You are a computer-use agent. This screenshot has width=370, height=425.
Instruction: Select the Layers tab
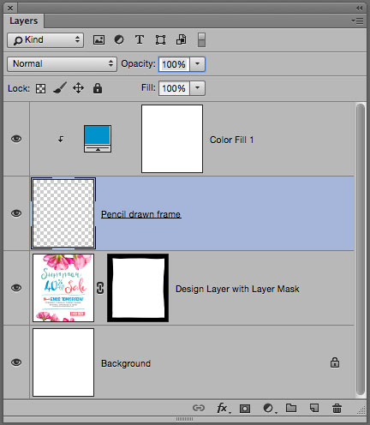24,21
